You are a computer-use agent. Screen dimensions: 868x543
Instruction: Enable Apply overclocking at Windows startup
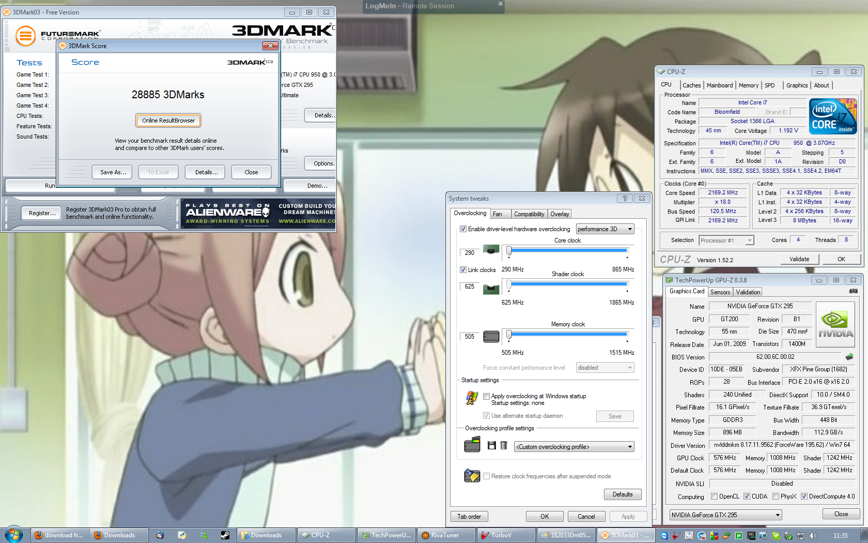pos(486,397)
